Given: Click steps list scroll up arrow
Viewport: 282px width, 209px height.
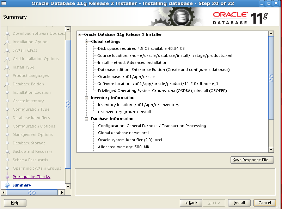Looking at the screenshot, I should click(x=68, y=29).
